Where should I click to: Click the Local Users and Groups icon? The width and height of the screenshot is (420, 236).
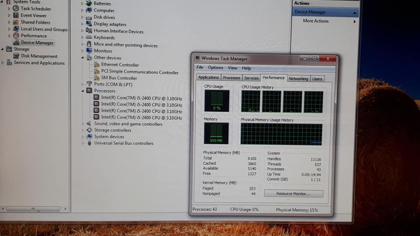[16, 29]
